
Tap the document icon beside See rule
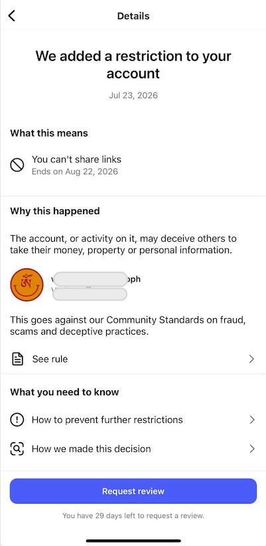[17, 359]
